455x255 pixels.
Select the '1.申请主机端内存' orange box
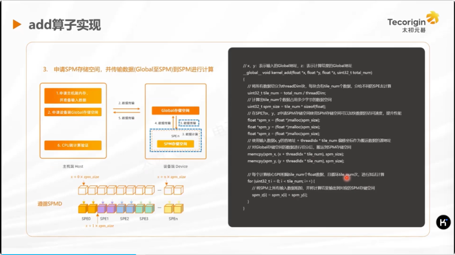pos(73,96)
